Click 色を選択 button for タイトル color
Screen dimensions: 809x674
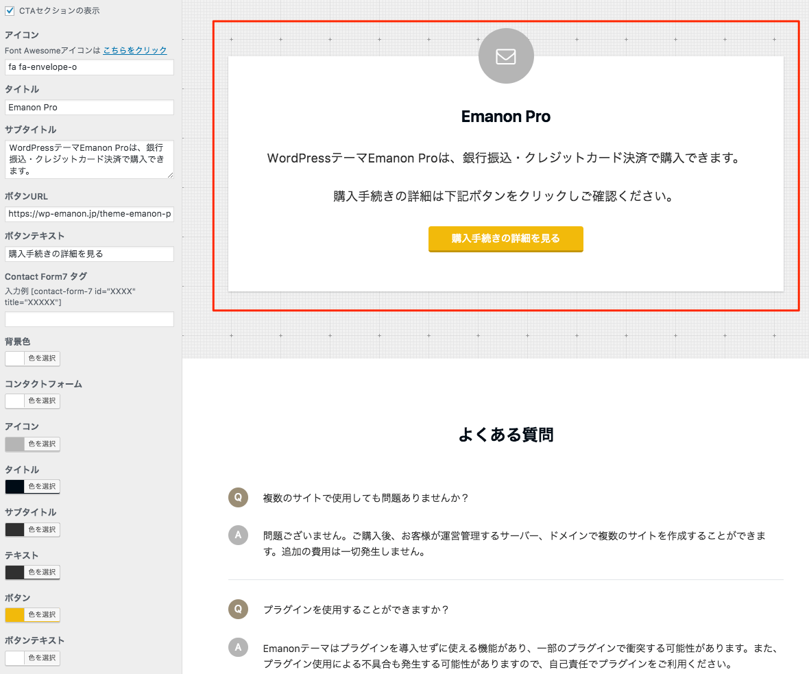(42, 487)
